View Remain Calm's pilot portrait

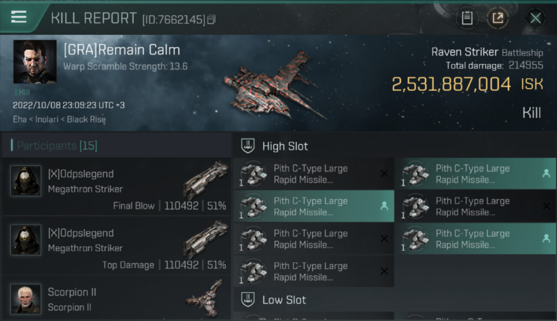[35, 62]
